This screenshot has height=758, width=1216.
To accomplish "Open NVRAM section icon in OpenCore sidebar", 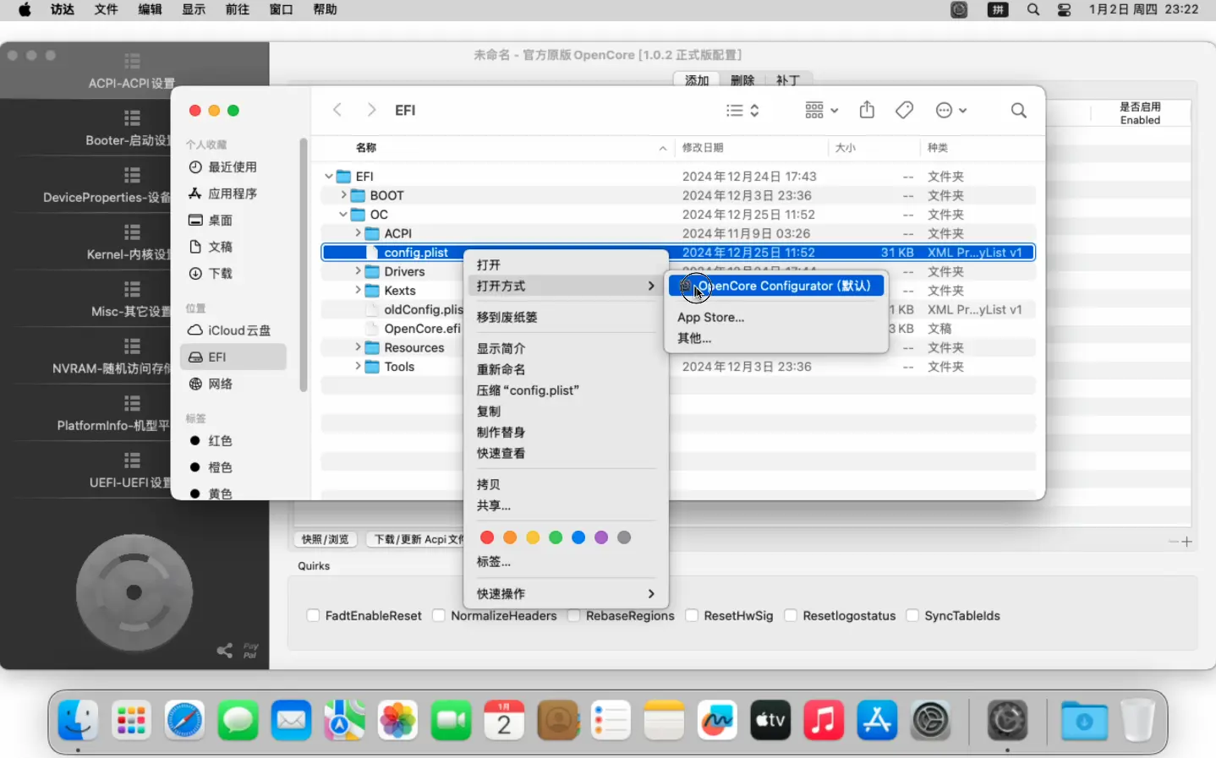I will tap(132, 346).
